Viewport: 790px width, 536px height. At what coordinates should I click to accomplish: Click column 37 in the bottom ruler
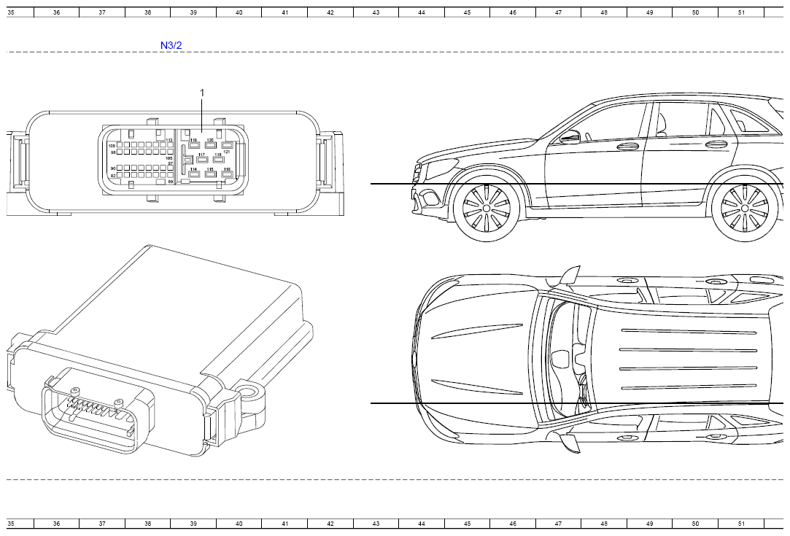102,524
